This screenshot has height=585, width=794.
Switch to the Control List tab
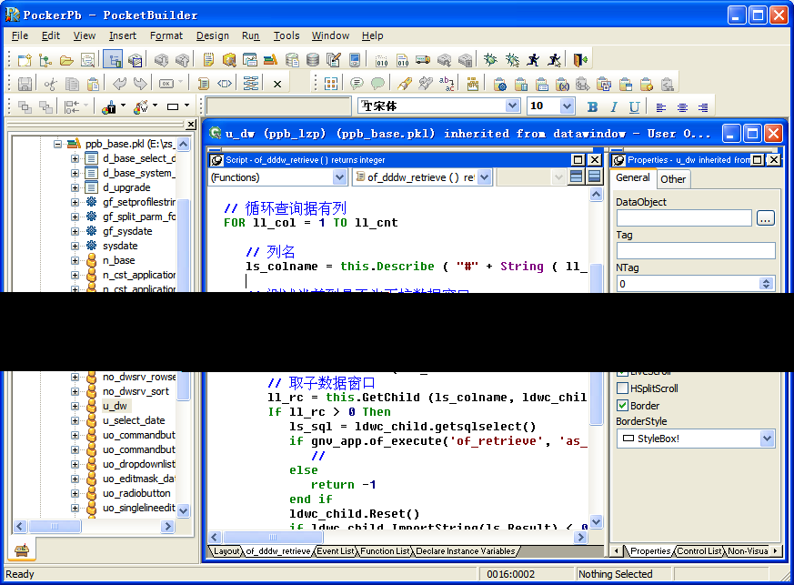[699, 551]
